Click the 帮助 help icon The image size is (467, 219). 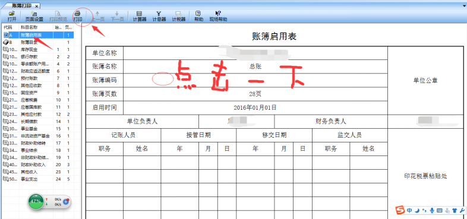[198, 17]
